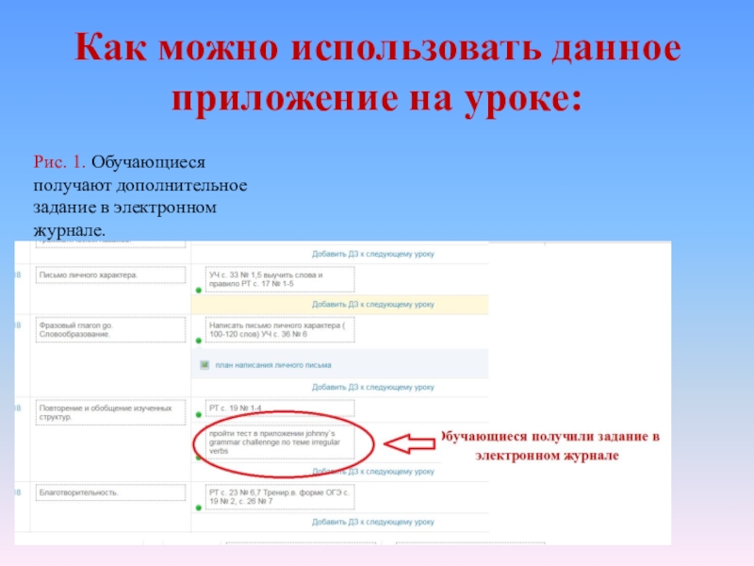Image resolution: width=754 pixels, height=566 pixels.
Task: Select the 'Повторение и обобщение изученных структур' topic field
Action: click(x=110, y=412)
